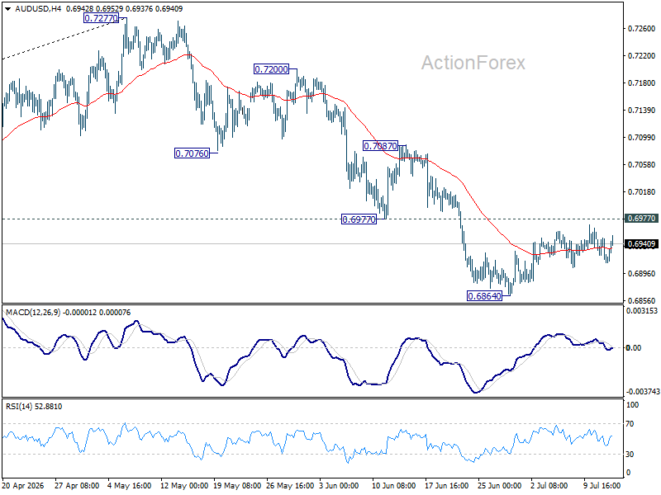
Task: Click the 2 Jul 08:00 date label
Action: [x=549, y=486]
